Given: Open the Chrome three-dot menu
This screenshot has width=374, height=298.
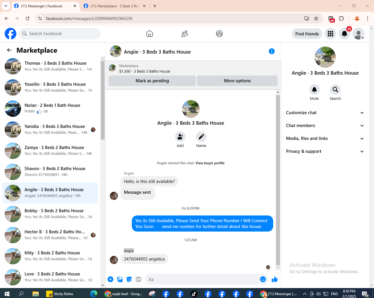Looking at the screenshot, I should [368, 18].
